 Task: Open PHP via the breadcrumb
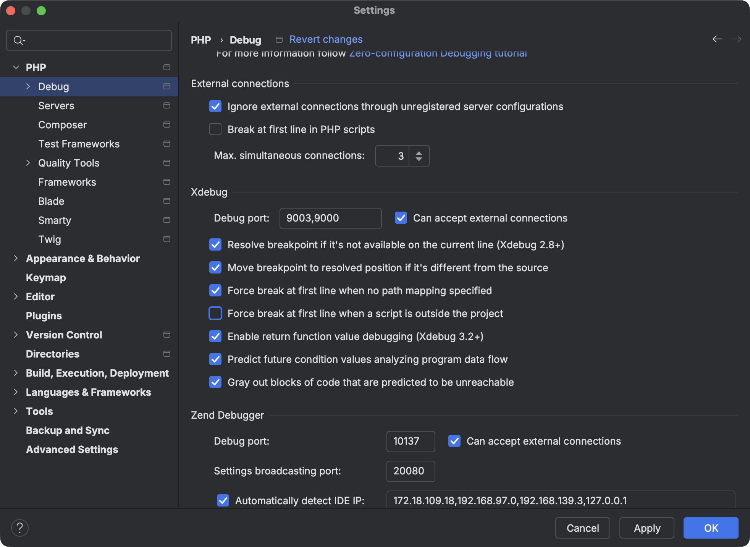click(x=200, y=39)
